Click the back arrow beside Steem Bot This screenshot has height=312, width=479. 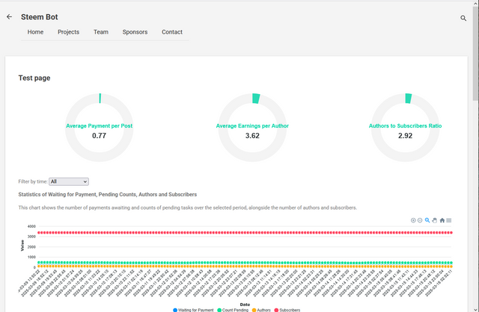(10, 16)
